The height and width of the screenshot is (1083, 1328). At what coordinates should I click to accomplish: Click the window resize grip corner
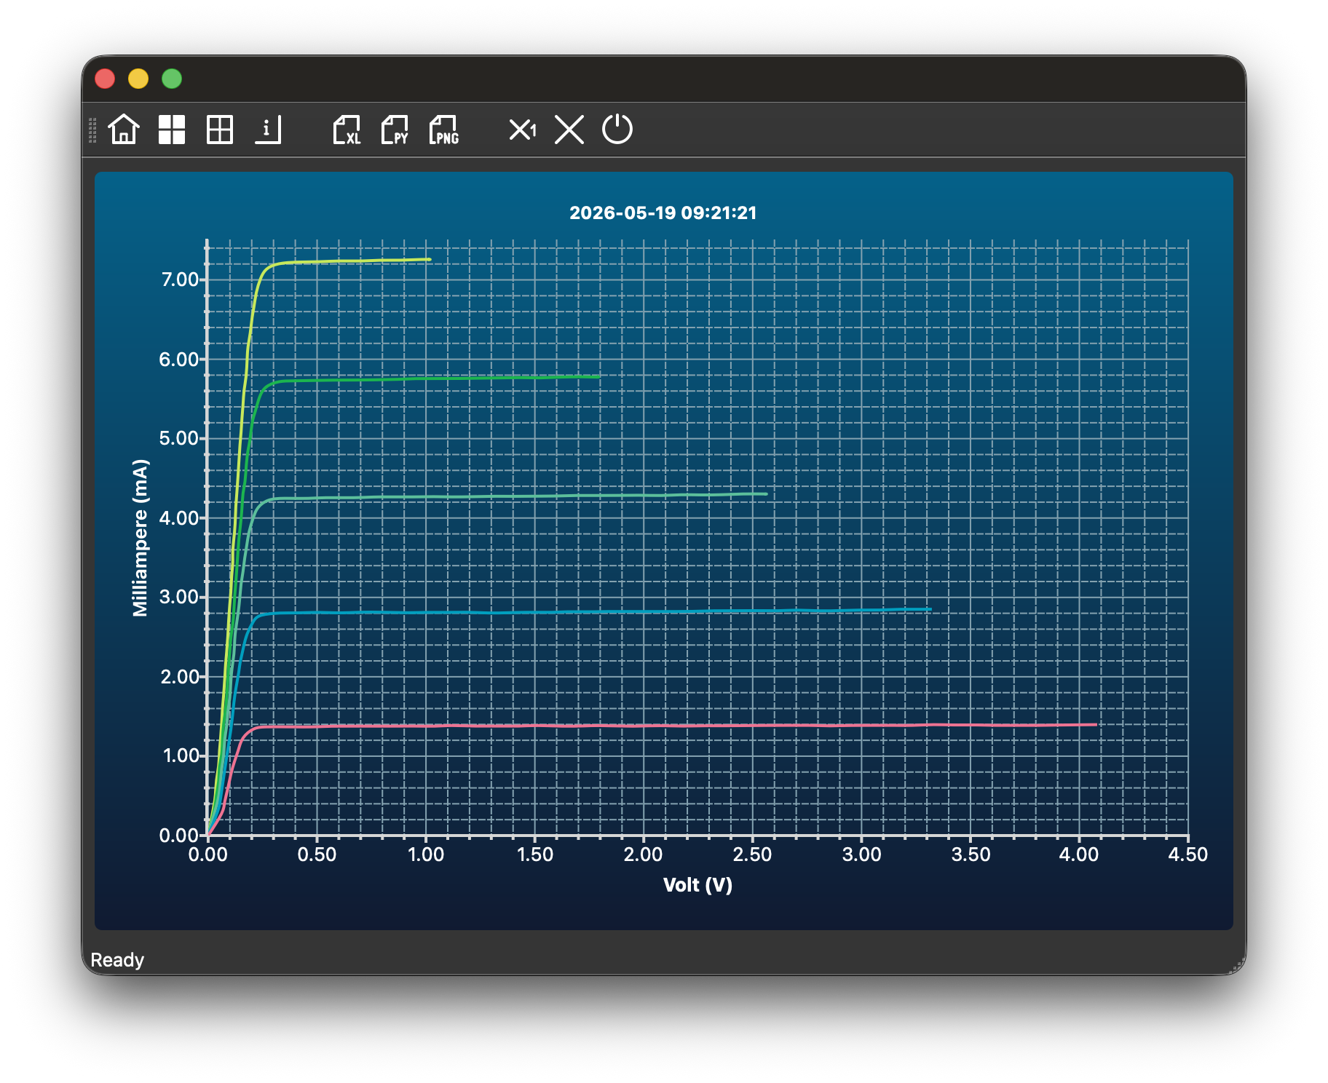pyautogui.click(x=1237, y=966)
